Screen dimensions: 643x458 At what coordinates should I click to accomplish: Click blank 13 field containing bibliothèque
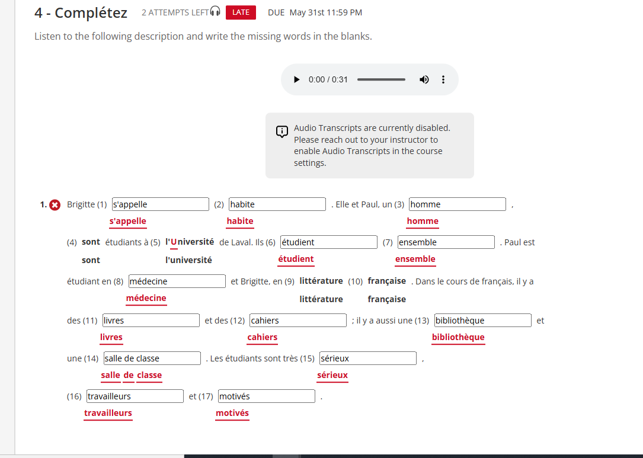coord(483,321)
